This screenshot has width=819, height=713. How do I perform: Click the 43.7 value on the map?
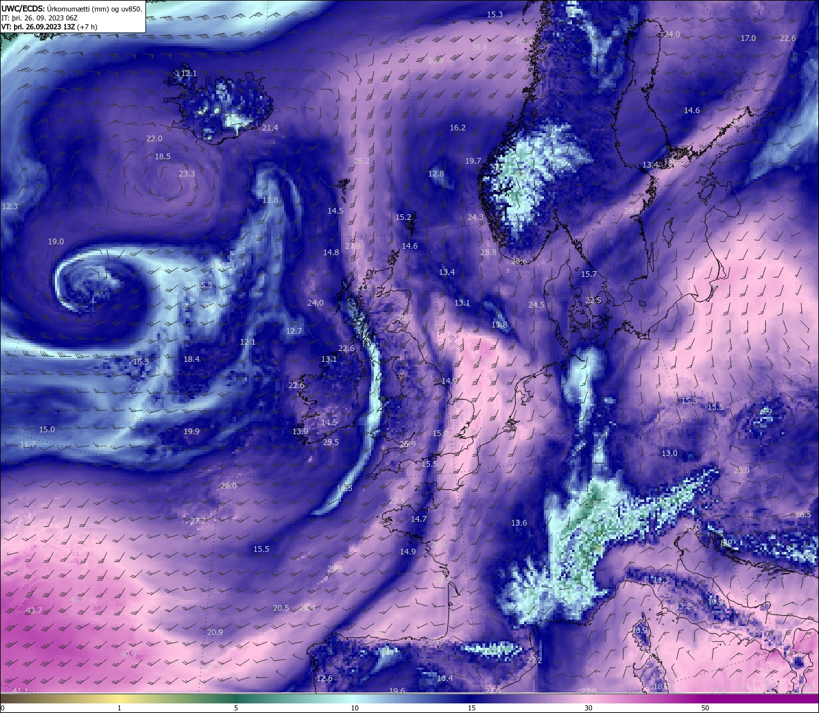pyautogui.click(x=34, y=611)
